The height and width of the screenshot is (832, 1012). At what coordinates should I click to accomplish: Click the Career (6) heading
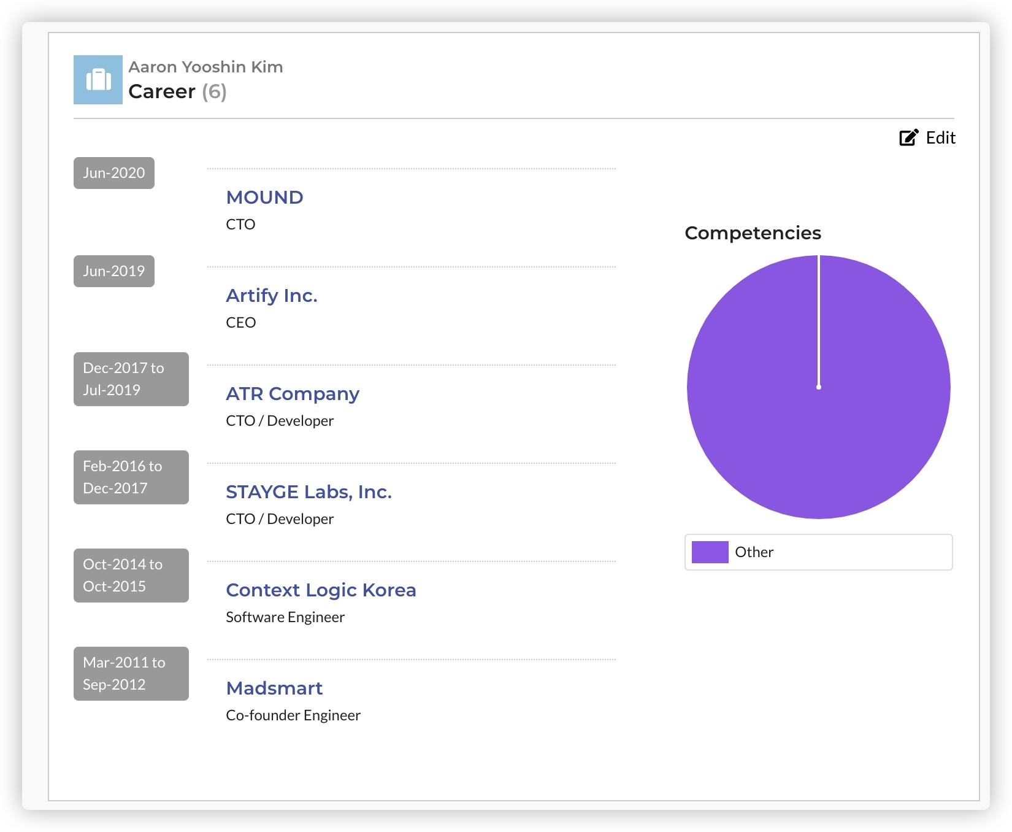pos(177,91)
